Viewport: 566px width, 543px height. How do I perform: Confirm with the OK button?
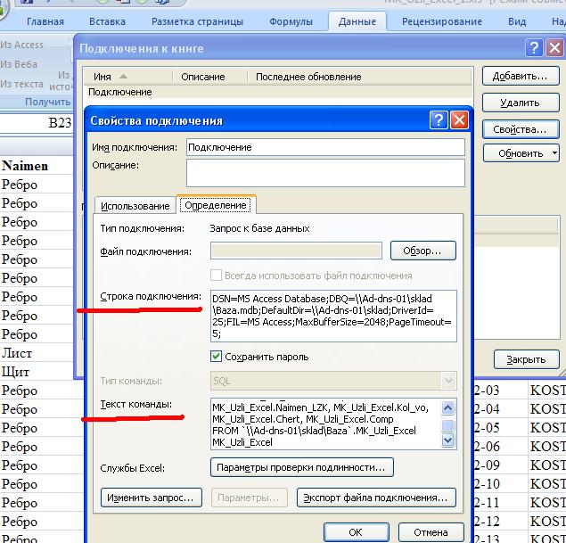point(357,532)
